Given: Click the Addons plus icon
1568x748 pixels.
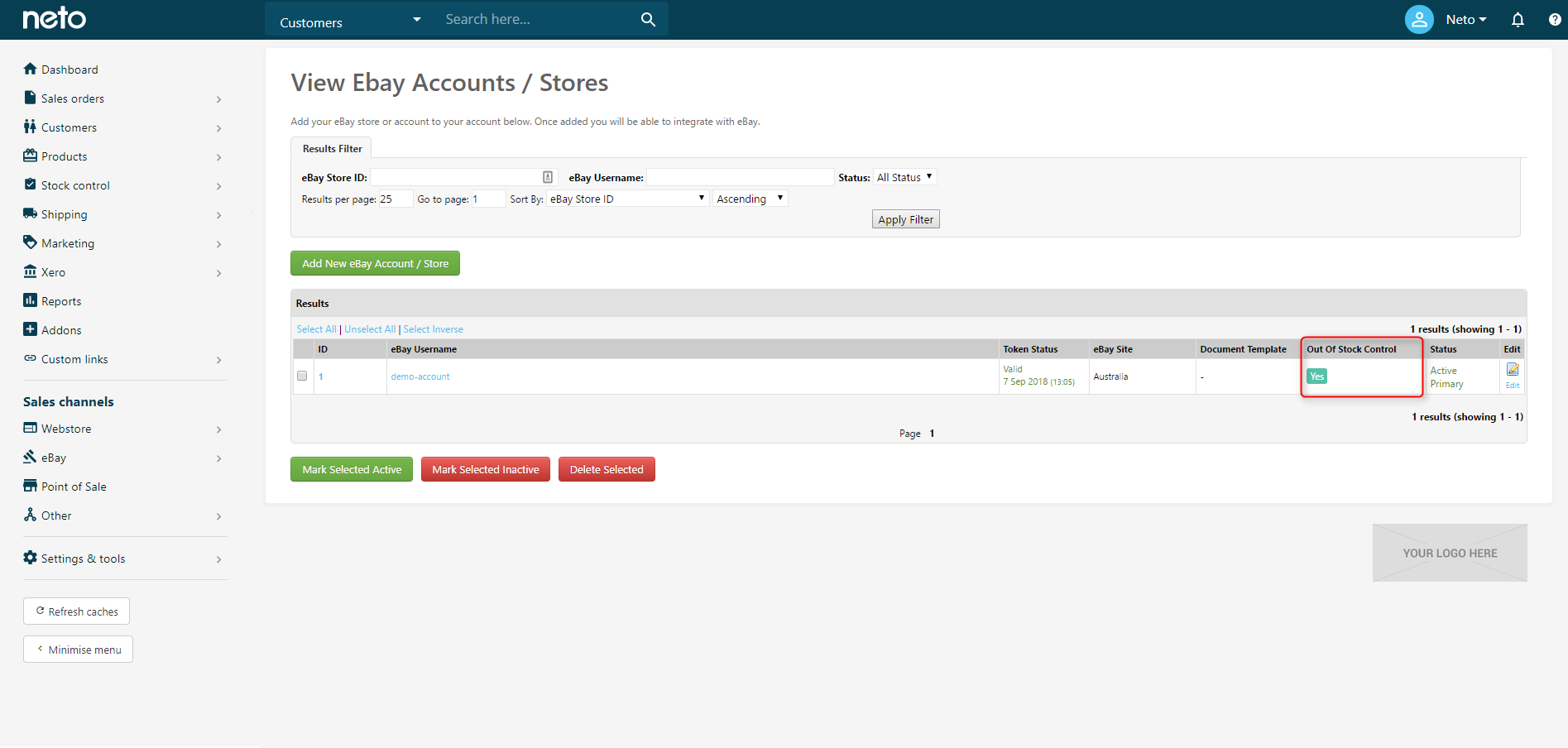Looking at the screenshot, I should click(x=31, y=329).
